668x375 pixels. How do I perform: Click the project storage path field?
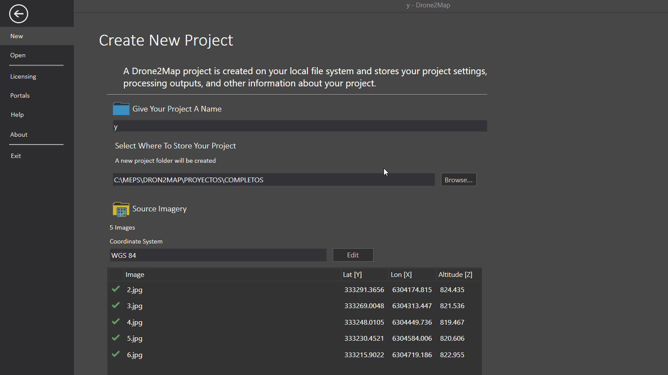[x=274, y=180]
